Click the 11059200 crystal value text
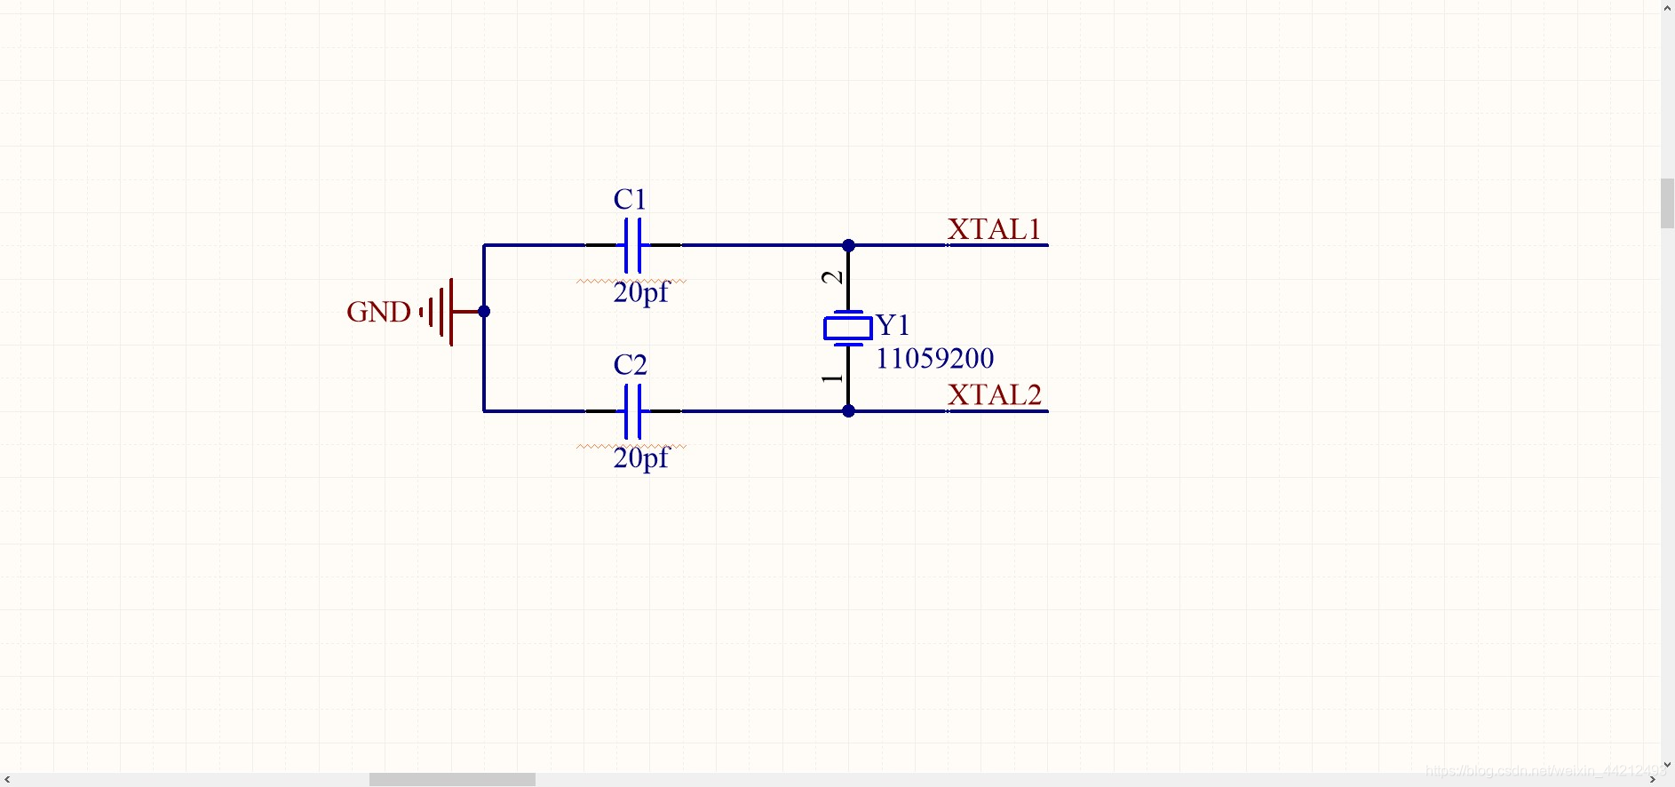This screenshot has height=787, width=1675. pos(935,358)
